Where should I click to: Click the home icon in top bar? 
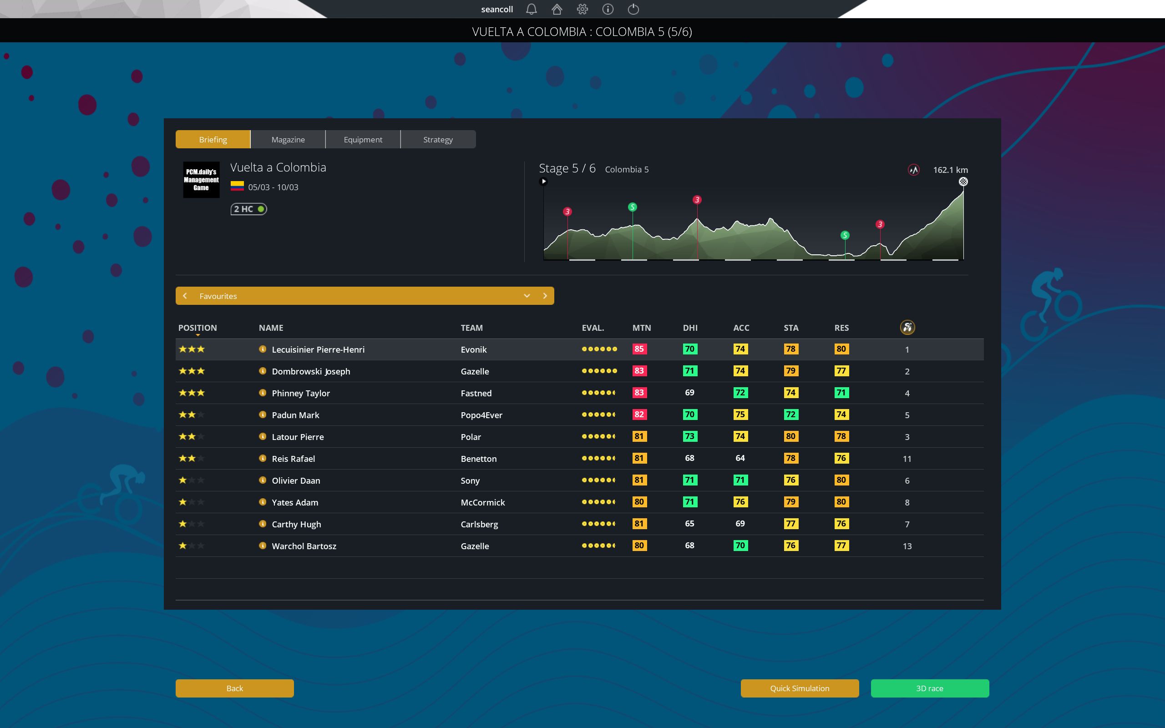click(557, 9)
